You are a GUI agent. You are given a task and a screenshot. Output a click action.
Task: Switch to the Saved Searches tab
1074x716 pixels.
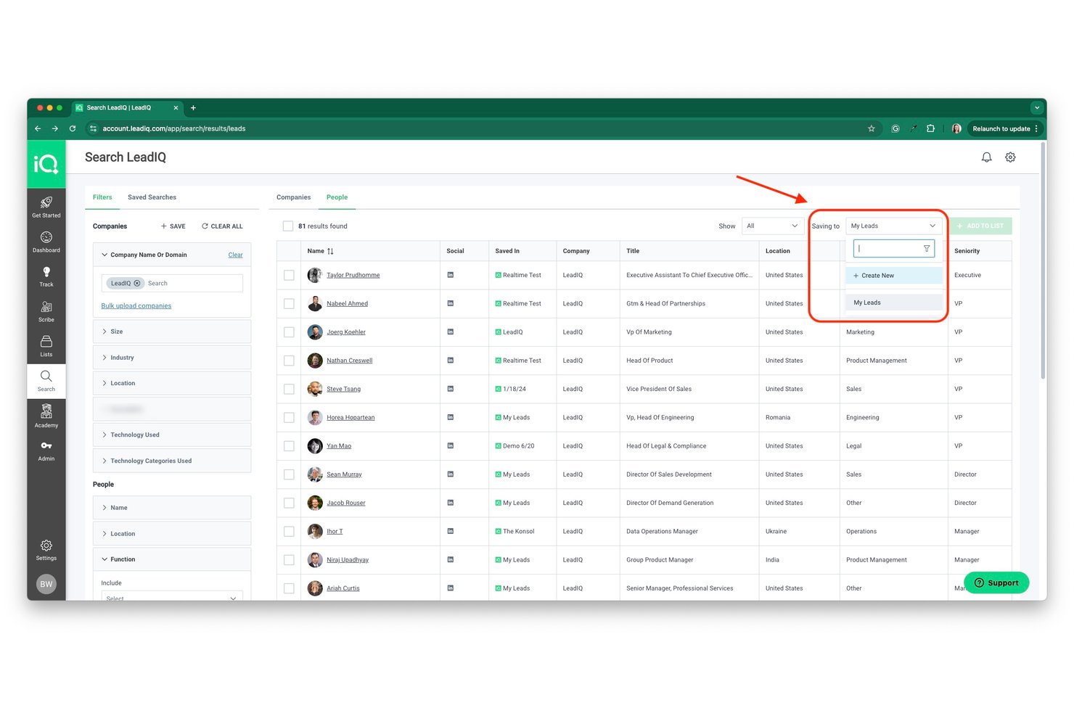coord(152,197)
